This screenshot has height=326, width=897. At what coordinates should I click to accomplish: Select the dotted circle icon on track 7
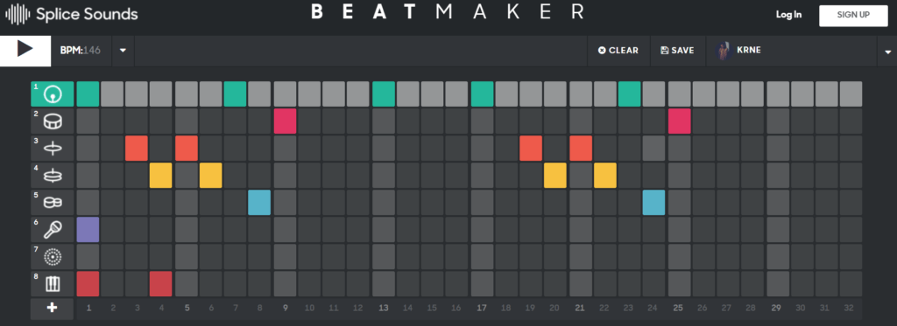(x=52, y=257)
